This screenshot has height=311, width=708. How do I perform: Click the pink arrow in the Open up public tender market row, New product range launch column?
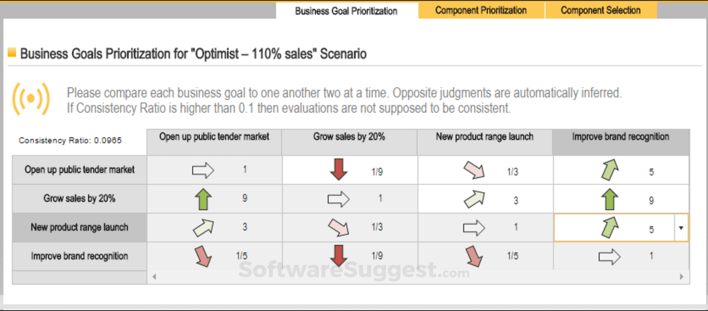(474, 170)
